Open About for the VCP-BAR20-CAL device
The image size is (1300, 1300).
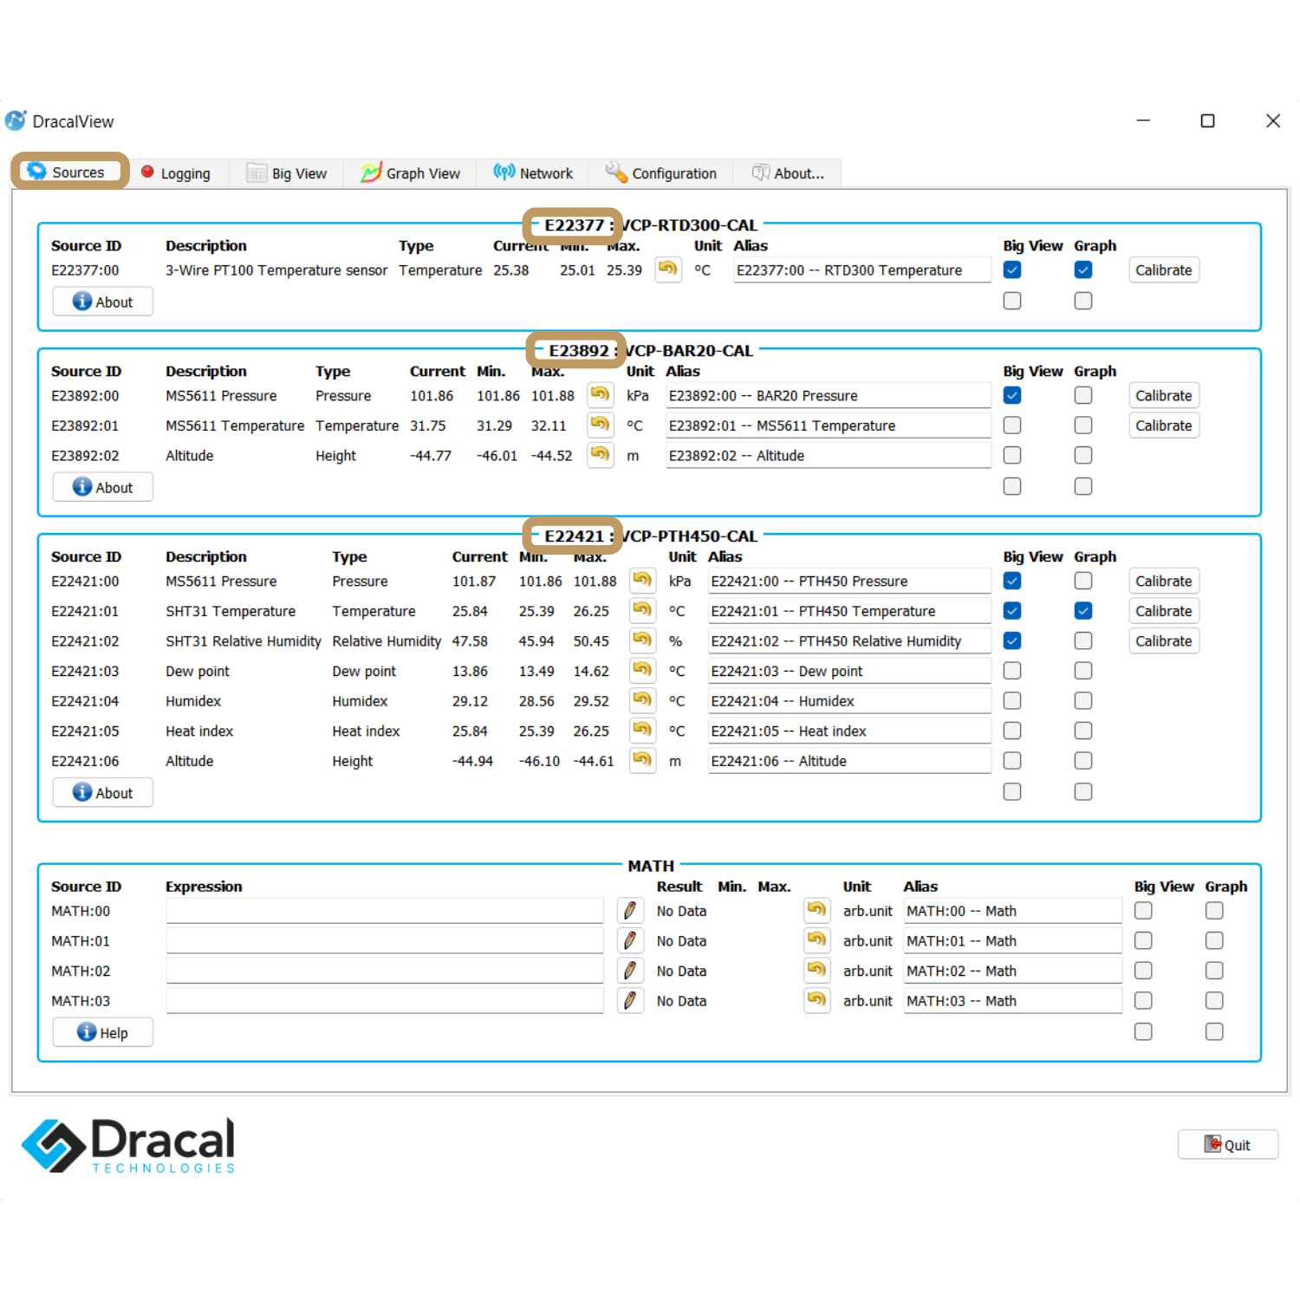point(103,487)
